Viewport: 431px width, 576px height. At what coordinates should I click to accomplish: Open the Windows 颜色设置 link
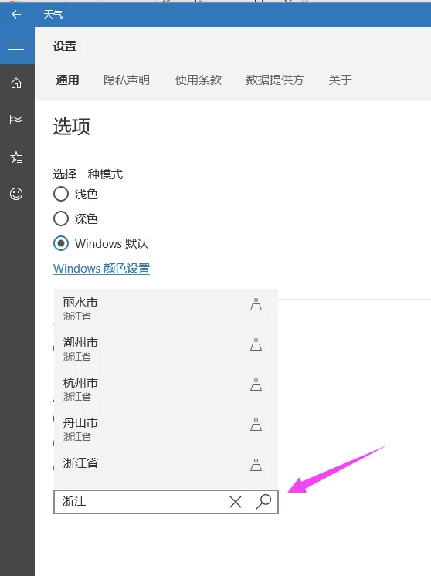101,269
